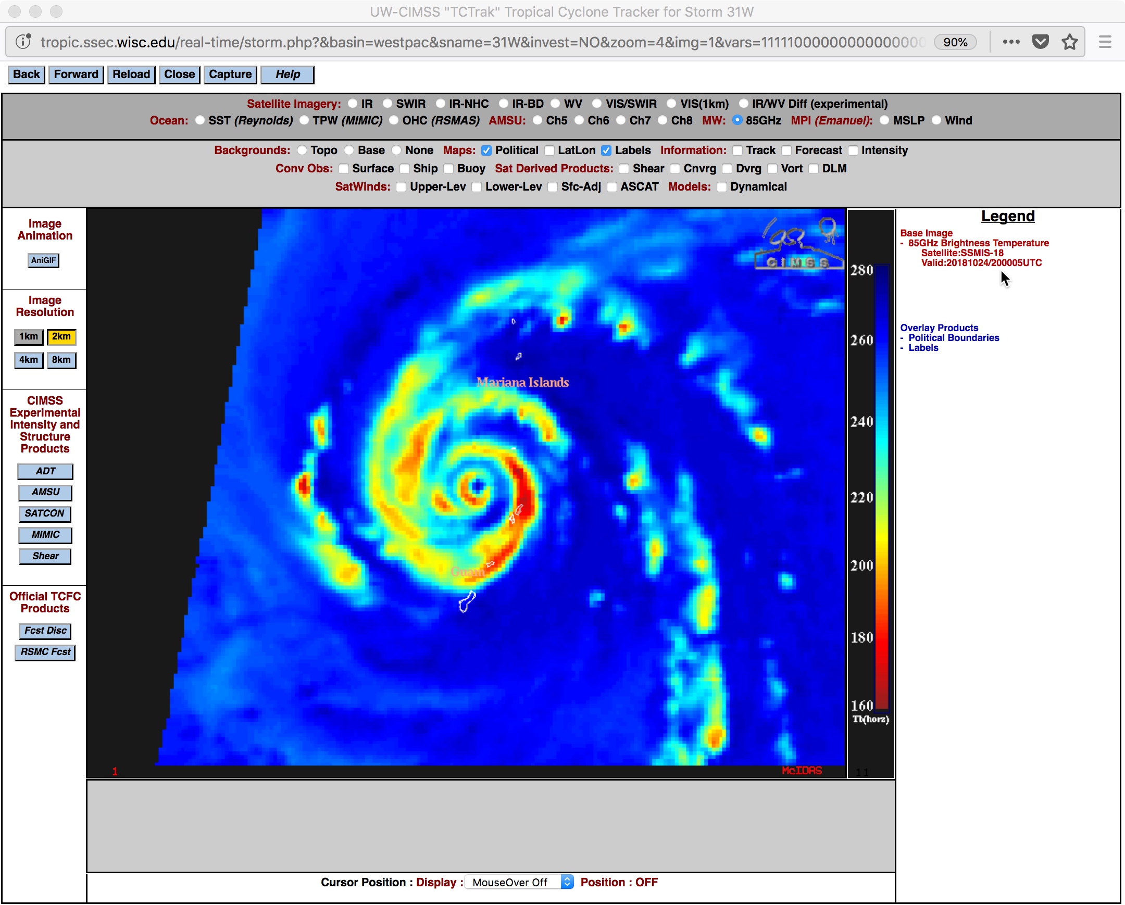The height and width of the screenshot is (905, 1125).
Task: Check the Ship observations box
Action: click(x=405, y=169)
